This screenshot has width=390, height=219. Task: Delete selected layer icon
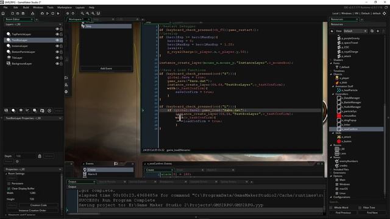49,111
